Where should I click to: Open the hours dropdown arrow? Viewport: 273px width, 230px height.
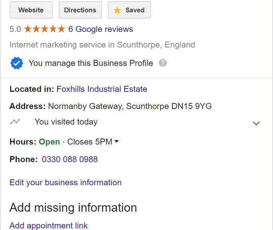pos(117,141)
